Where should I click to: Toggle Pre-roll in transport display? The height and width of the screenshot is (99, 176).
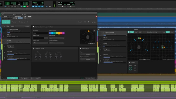[8, 2]
